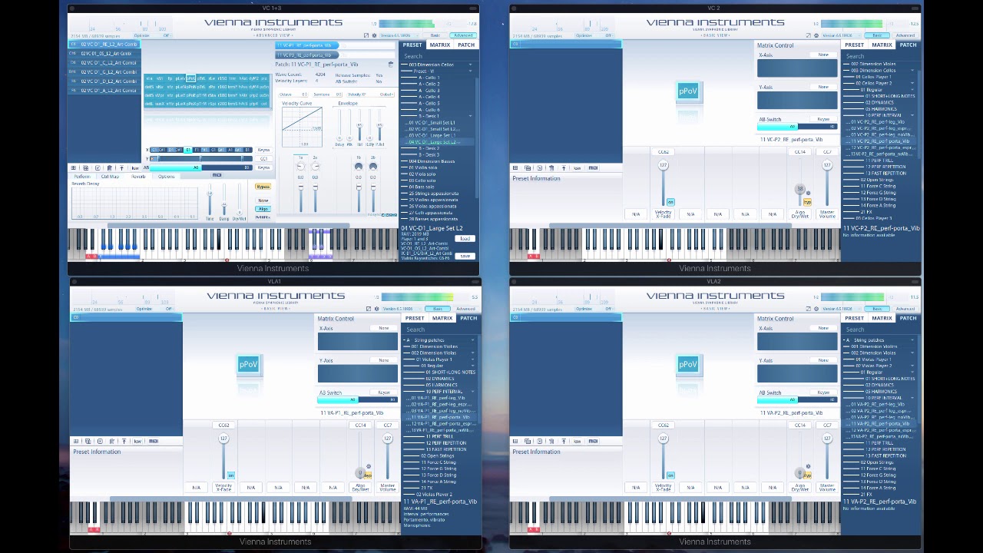The image size is (983, 553).
Task: Click the MIDI icon in VLA2 toolbar
Action: pyautogui.click(x=593, y=441)
